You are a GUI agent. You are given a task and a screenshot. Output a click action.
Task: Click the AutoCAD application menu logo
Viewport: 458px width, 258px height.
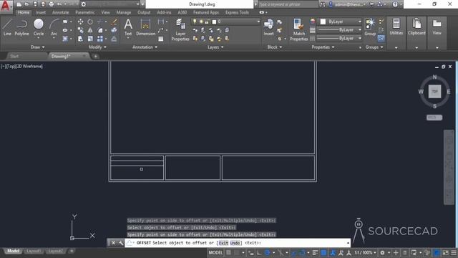(6, 6)
